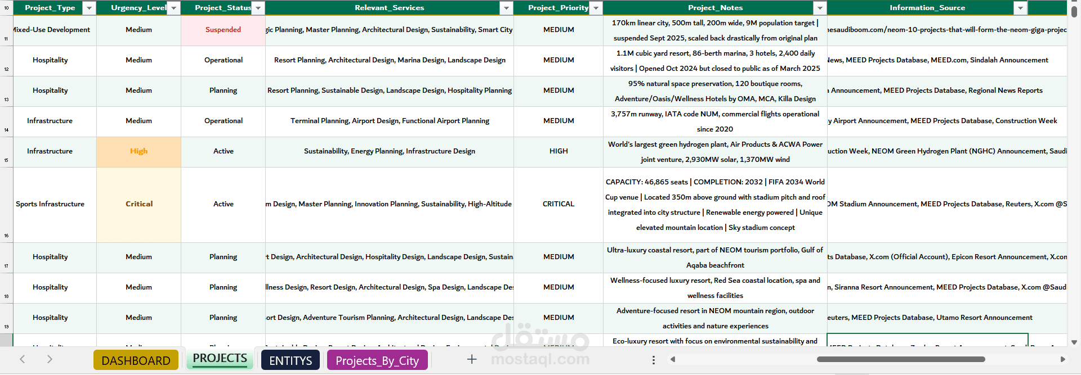Image resolution: width=1081 pixels, height=375 pixels.
Task: Add a new sheet with plus icon
Action: [x=472, y=359]
